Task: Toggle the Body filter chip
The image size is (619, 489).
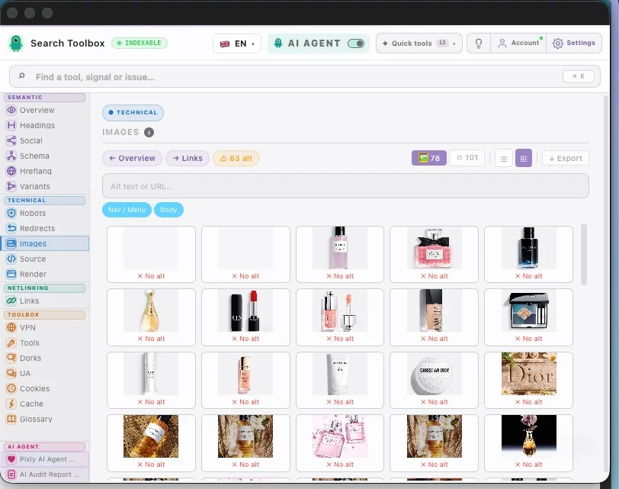Action: pyautogui.click(x=168, y=210)
